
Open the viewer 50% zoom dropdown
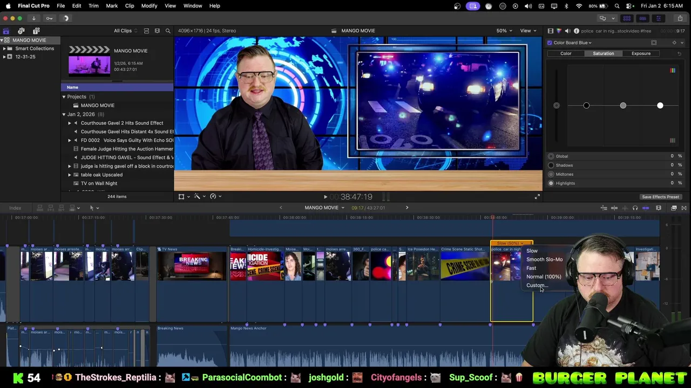pyautogui.click(x=505, y=31)
